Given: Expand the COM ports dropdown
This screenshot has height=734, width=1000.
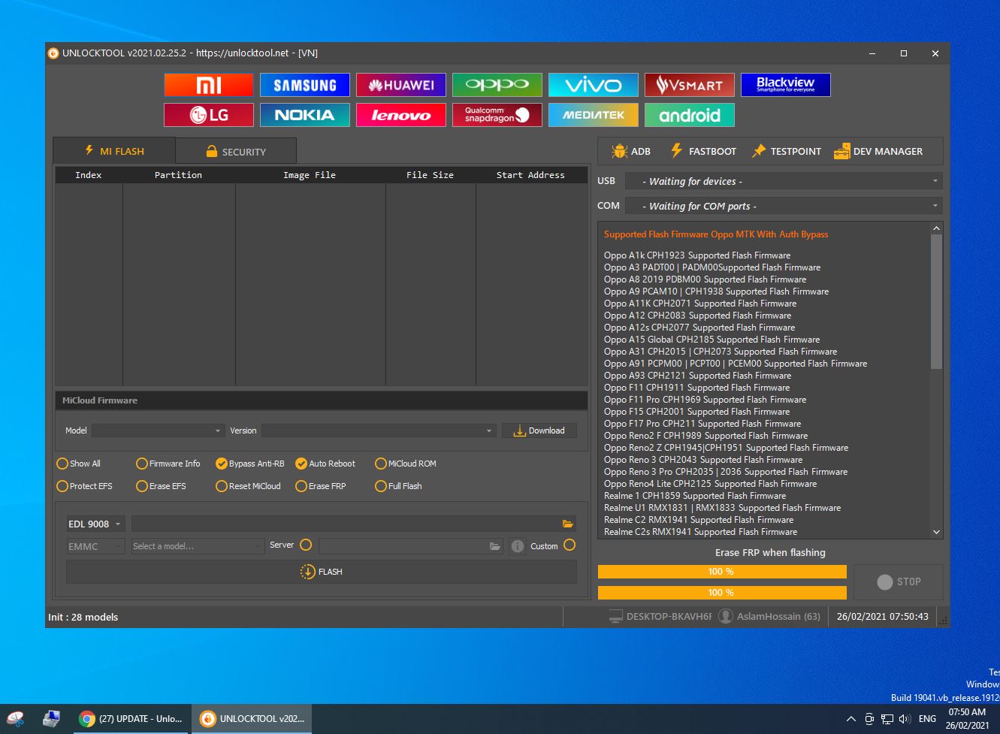Looking at the screenshot, I should click(x=784, y=206).
